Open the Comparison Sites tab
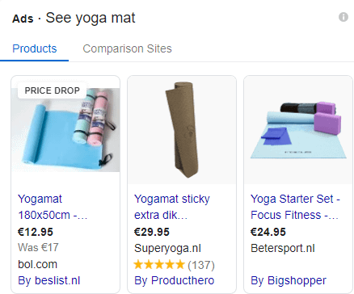354x294 pixels. (127, 48)
